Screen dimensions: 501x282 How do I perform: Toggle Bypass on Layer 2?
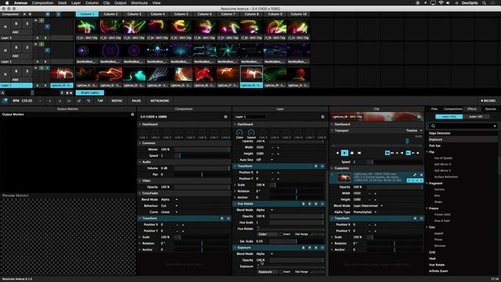16,47
